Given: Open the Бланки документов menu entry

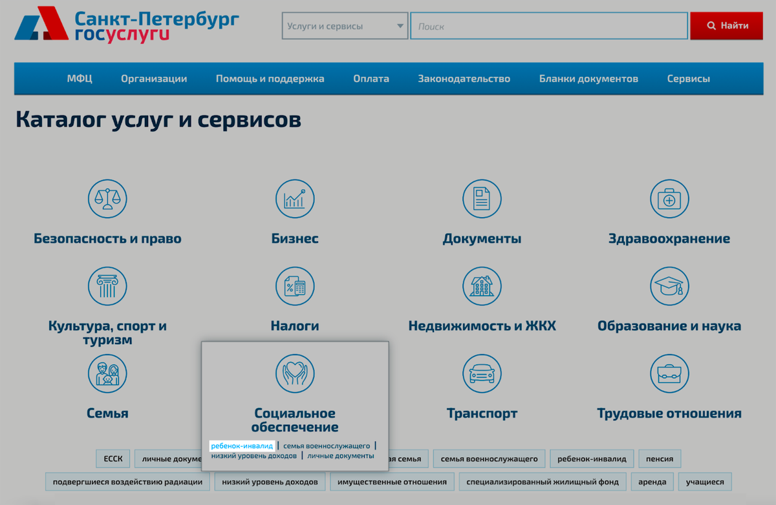Looking at the screenshot, I should tap(587, 78).
